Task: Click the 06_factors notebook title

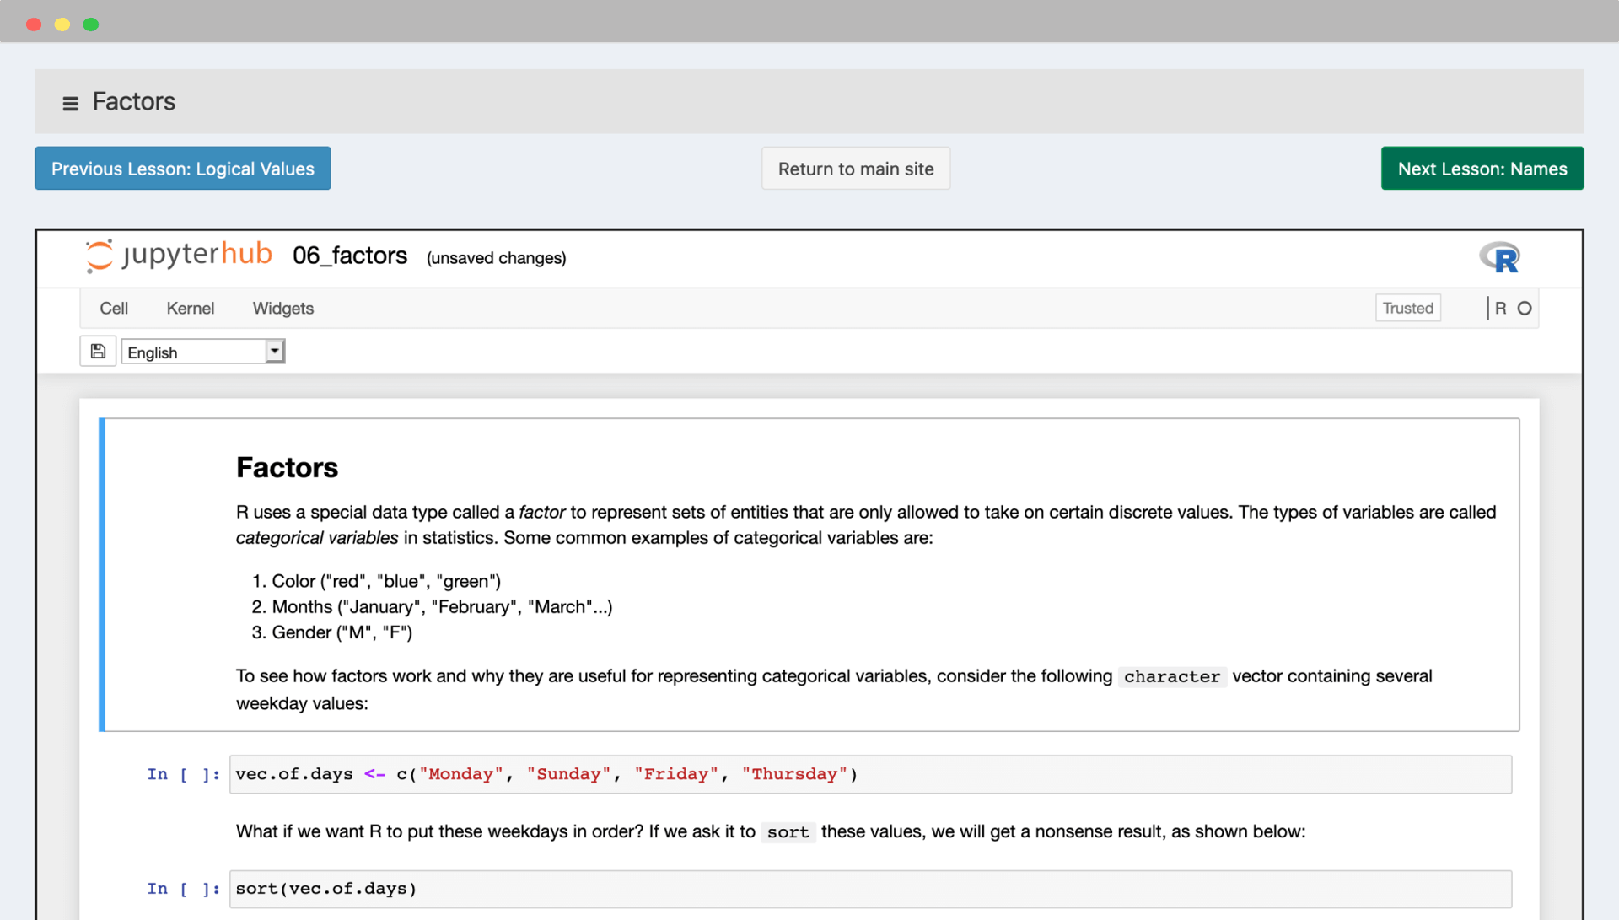Action: [x=350, y=256]
